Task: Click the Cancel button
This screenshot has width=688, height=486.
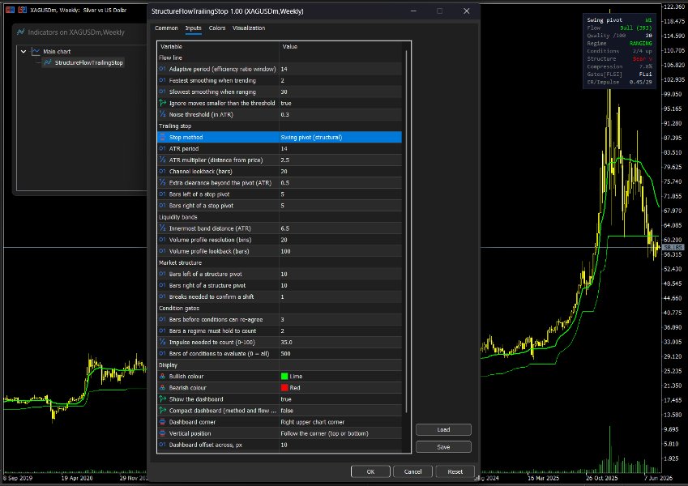Action: click(x=413, y=471)
